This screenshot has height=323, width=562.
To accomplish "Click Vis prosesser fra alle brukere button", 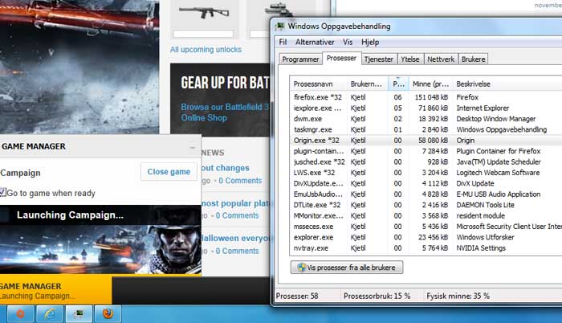I will pos(347,268).
